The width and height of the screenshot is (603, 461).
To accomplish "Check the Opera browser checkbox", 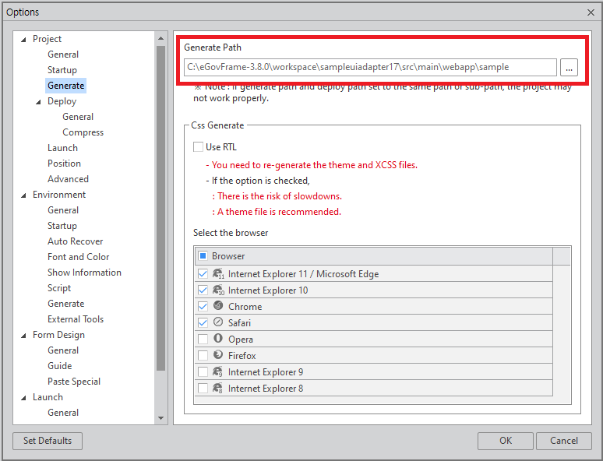I will click(203, 340).
